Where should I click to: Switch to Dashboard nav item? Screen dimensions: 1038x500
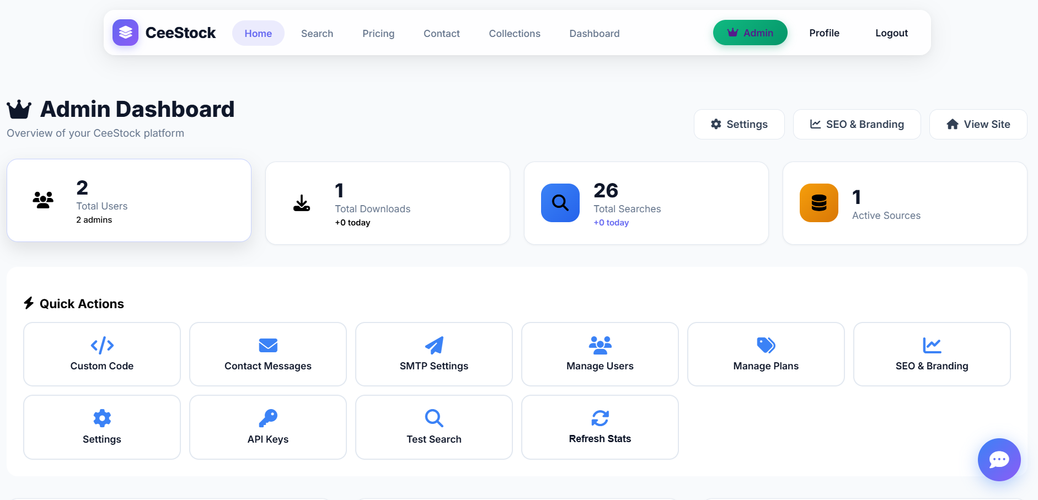(595, 33)
